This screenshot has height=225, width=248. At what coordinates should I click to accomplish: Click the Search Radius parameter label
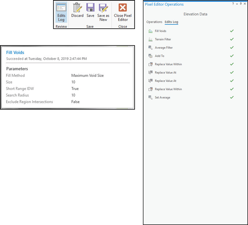point(18,95)
